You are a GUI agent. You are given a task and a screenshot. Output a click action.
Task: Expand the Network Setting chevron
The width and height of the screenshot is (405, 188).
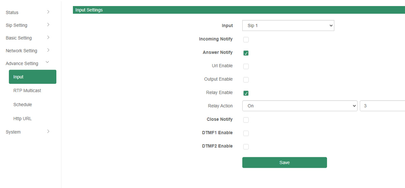(48, 50)
